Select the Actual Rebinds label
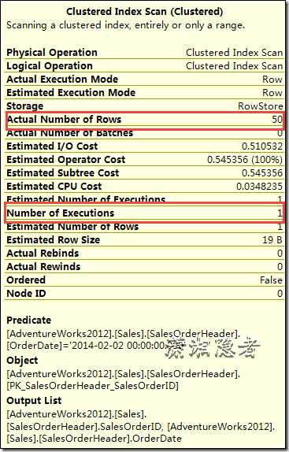The width and height of the screenshot is (289, 452). [43, 254]
